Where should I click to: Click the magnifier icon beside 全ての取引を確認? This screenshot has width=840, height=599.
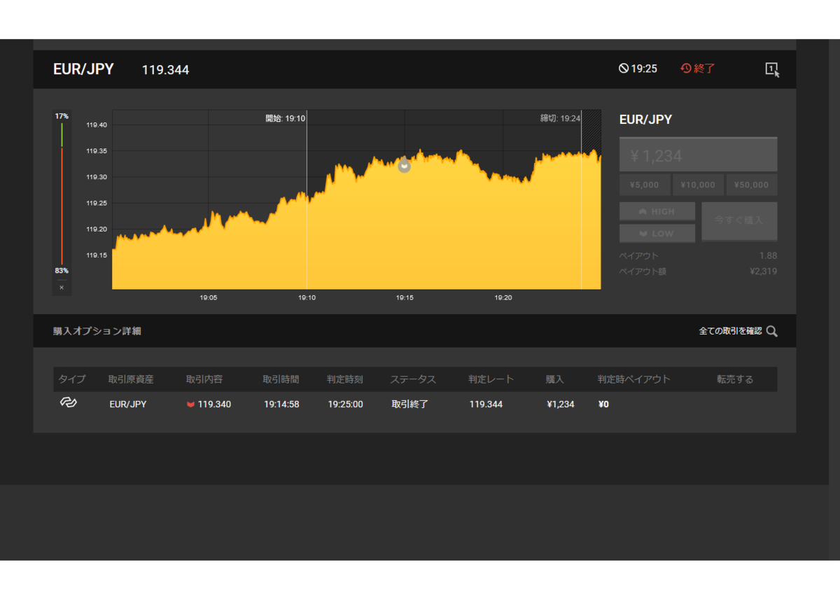771,331
